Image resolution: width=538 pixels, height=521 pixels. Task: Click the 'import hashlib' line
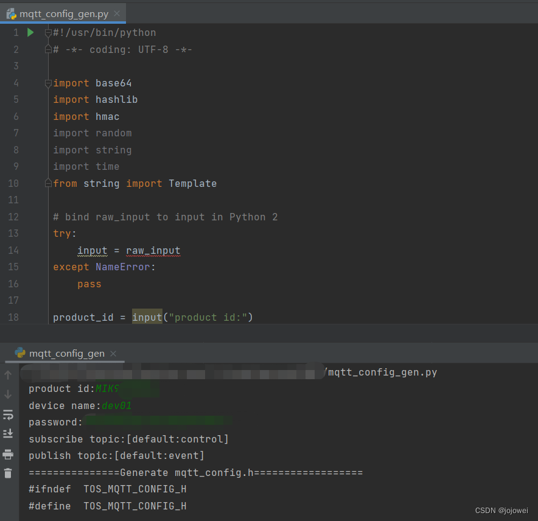[x=96, y=100]
